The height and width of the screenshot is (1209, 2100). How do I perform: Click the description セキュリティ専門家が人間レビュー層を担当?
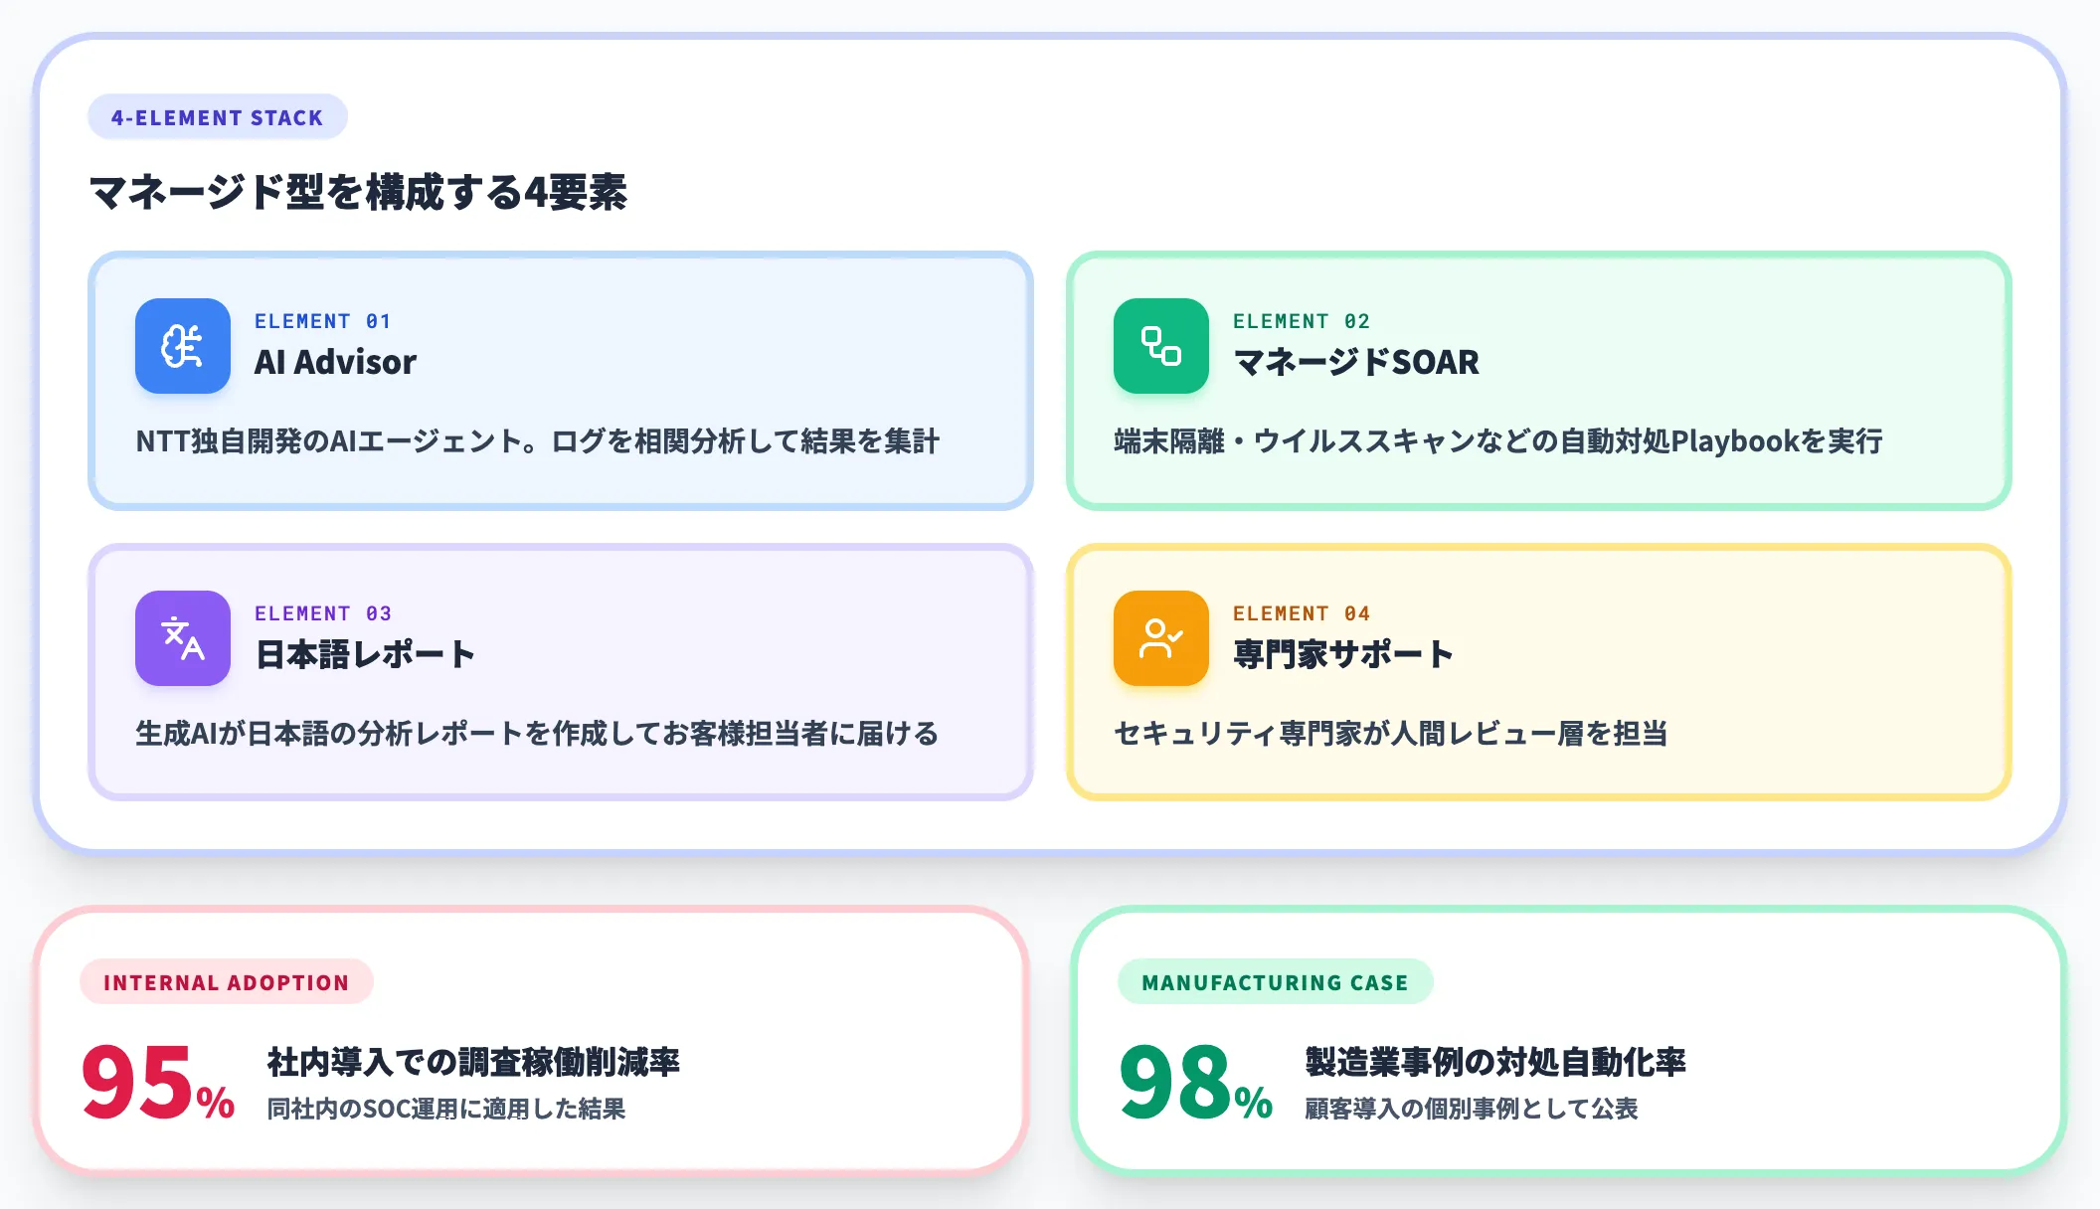tap(1391, 734)
